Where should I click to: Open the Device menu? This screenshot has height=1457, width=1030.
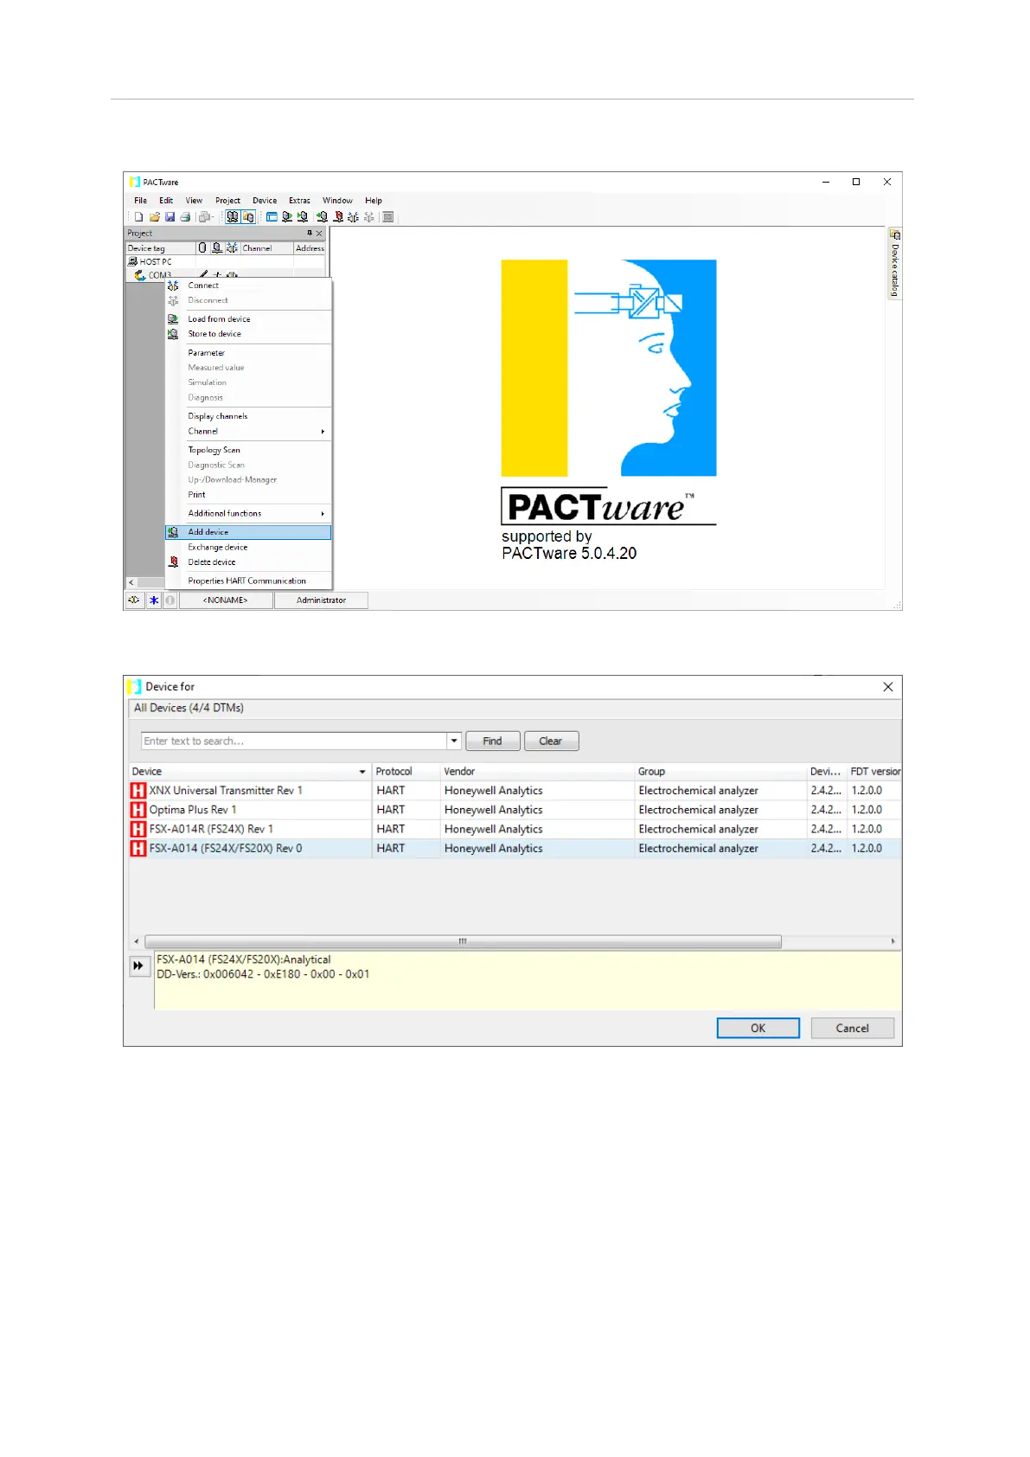[265, 200]
